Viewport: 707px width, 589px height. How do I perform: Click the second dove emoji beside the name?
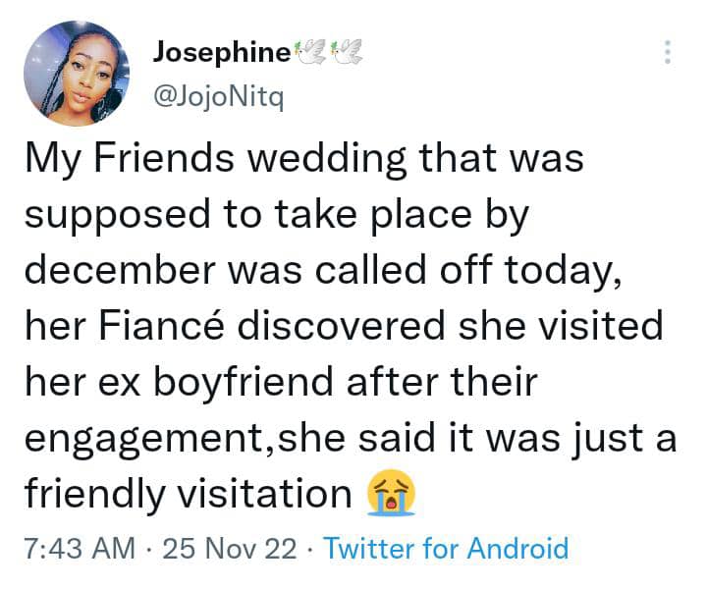tap(347, 51)
